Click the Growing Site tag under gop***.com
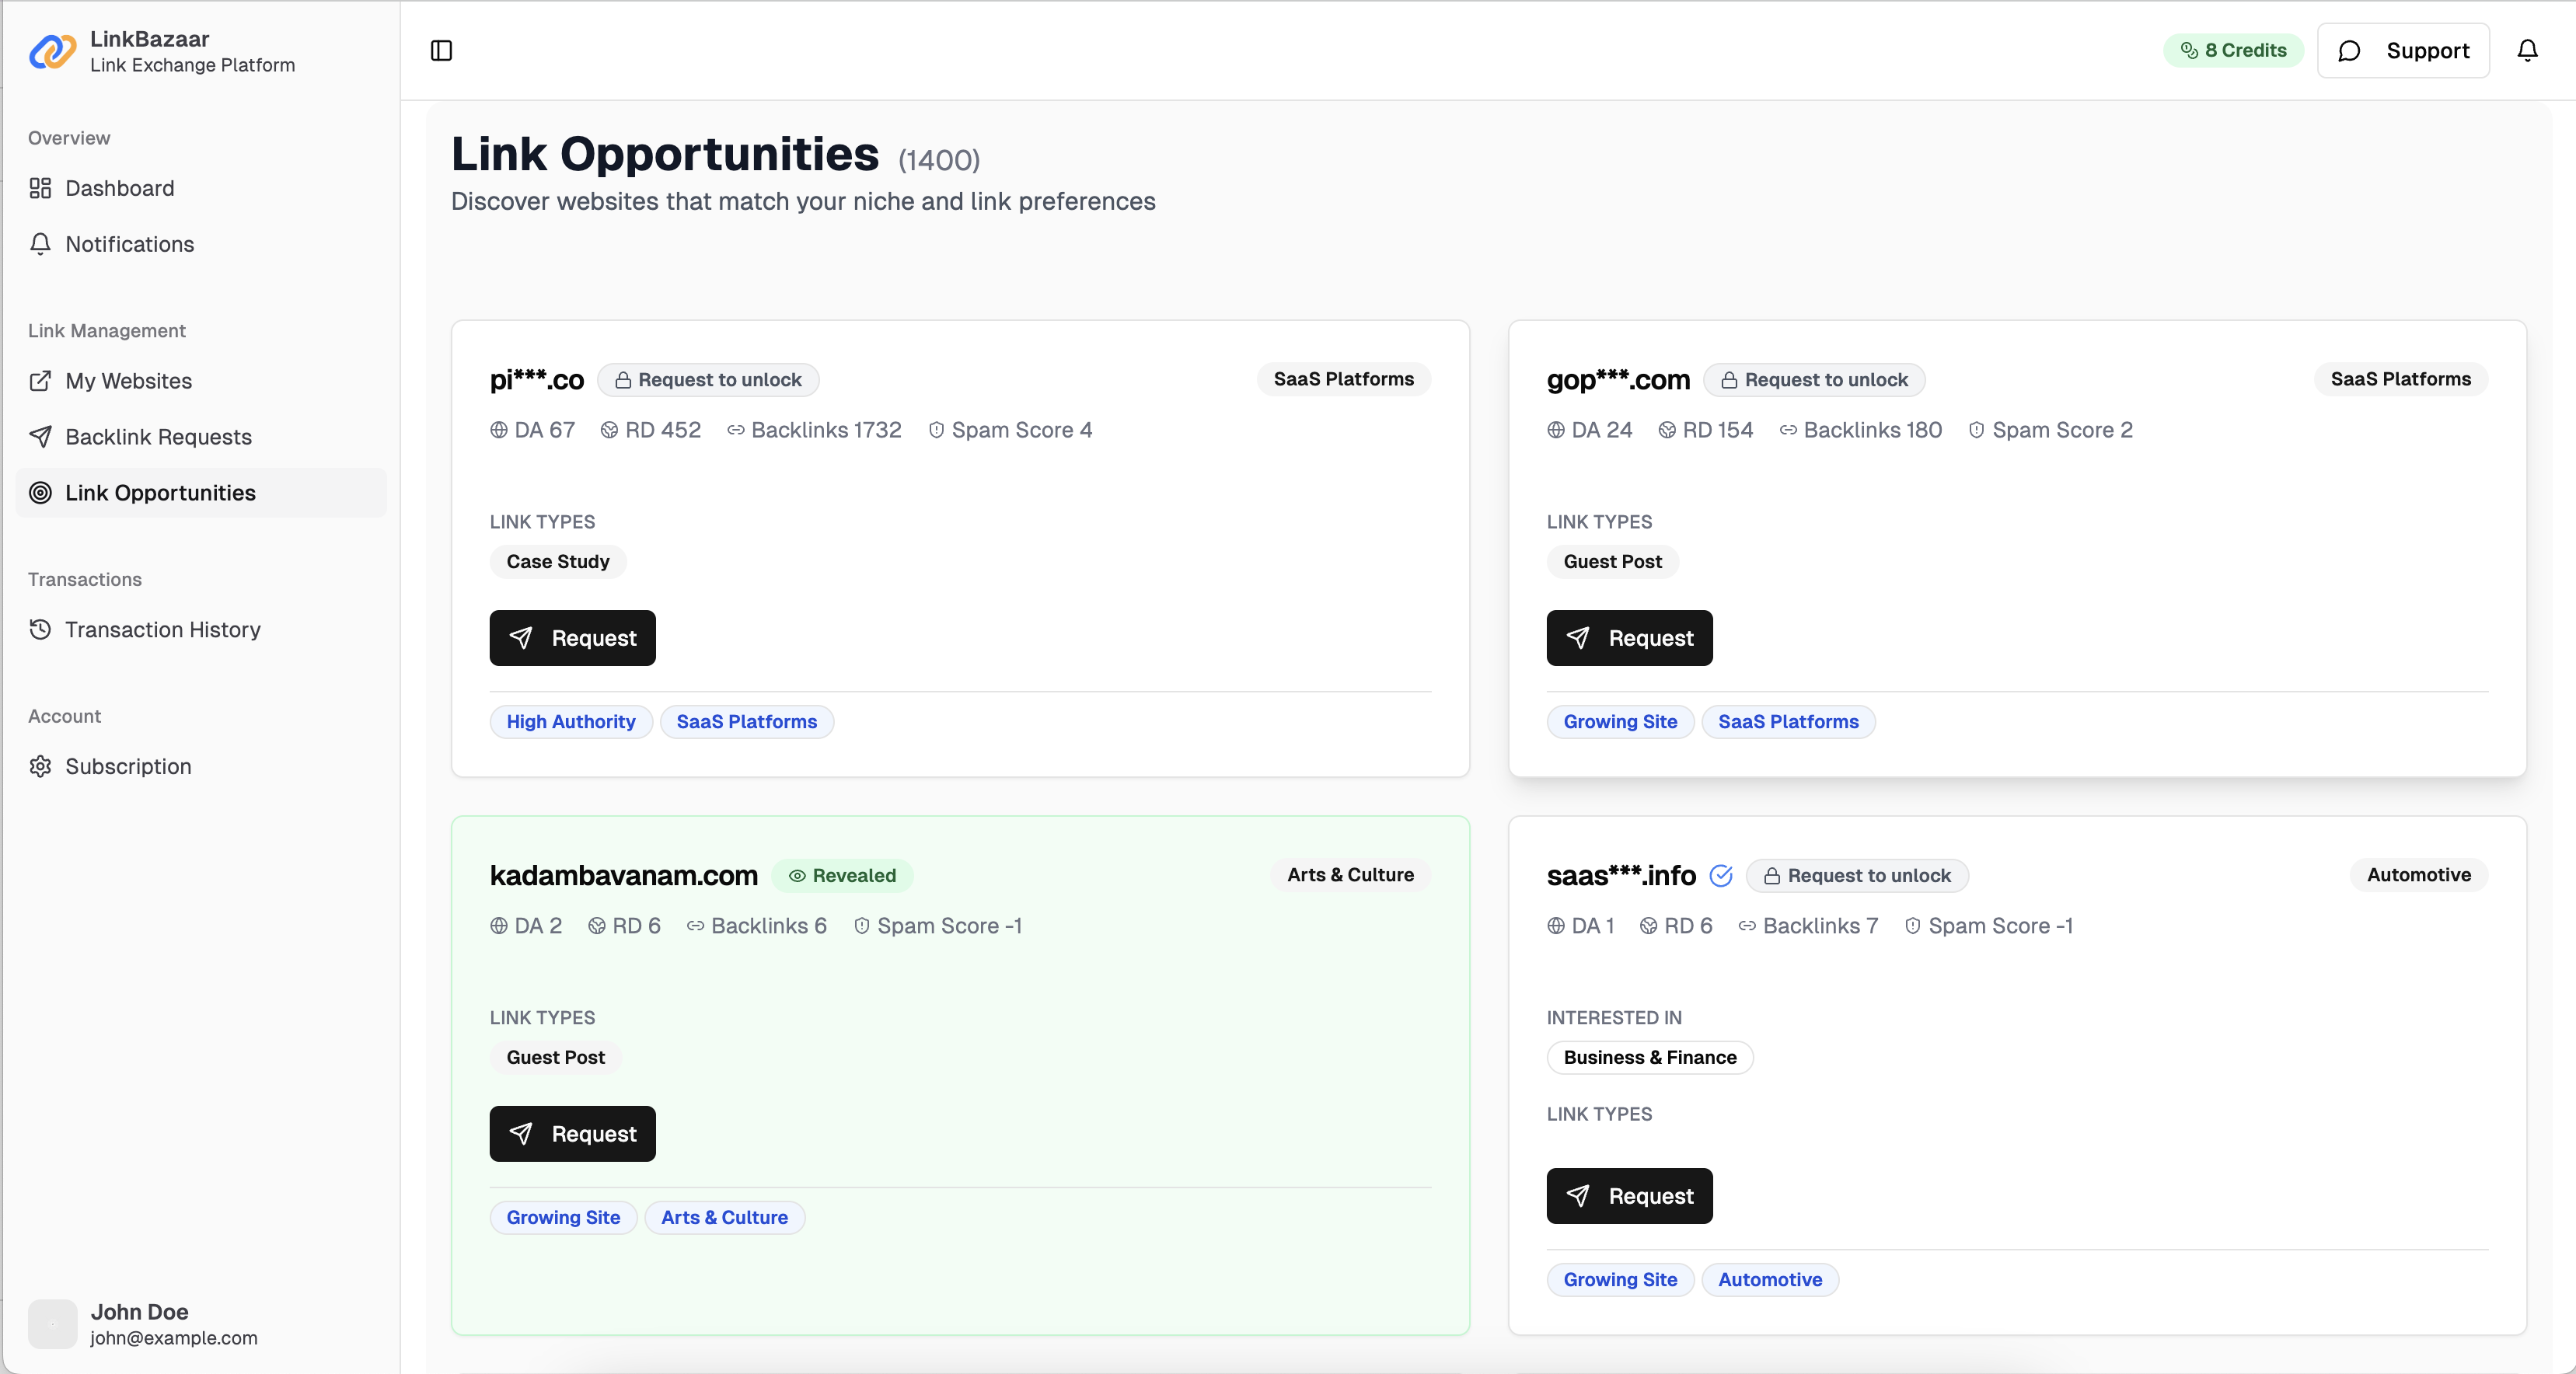This screenshot has height=1374, width=2576. coord(1620,721)
